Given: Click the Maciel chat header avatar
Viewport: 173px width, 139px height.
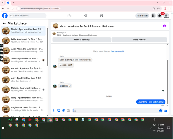Looking at the screenshot, I should click(x=56, y=26).
